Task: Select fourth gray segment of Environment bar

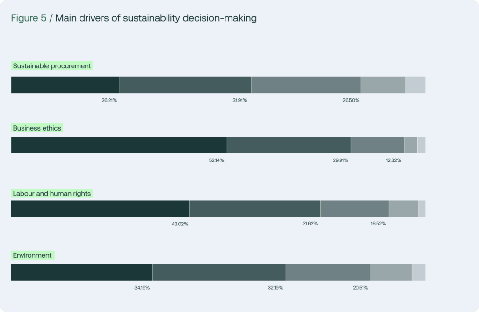Action: (x=392, y=272)
